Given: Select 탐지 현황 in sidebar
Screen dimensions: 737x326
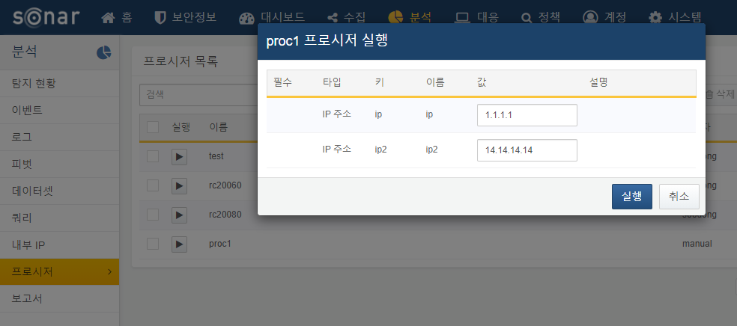Looking at the screenshot, I should tap(59, 84).
